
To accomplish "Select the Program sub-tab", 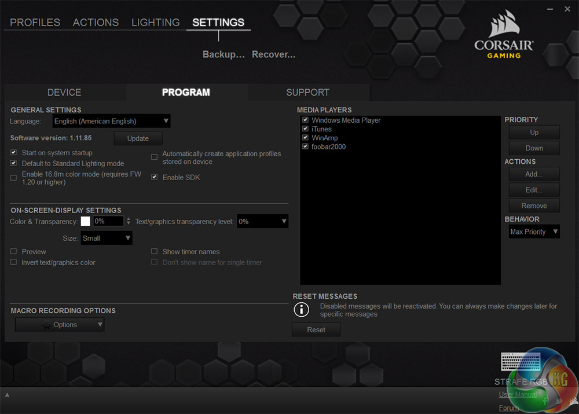I will [186, 92].
